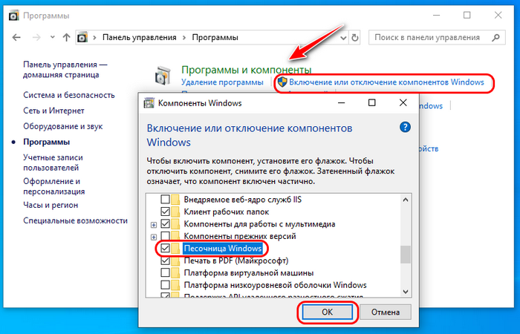520x334 pixels.
Task: Select 'Клиент рабочих папок' row text
Action: pos(227,212)
